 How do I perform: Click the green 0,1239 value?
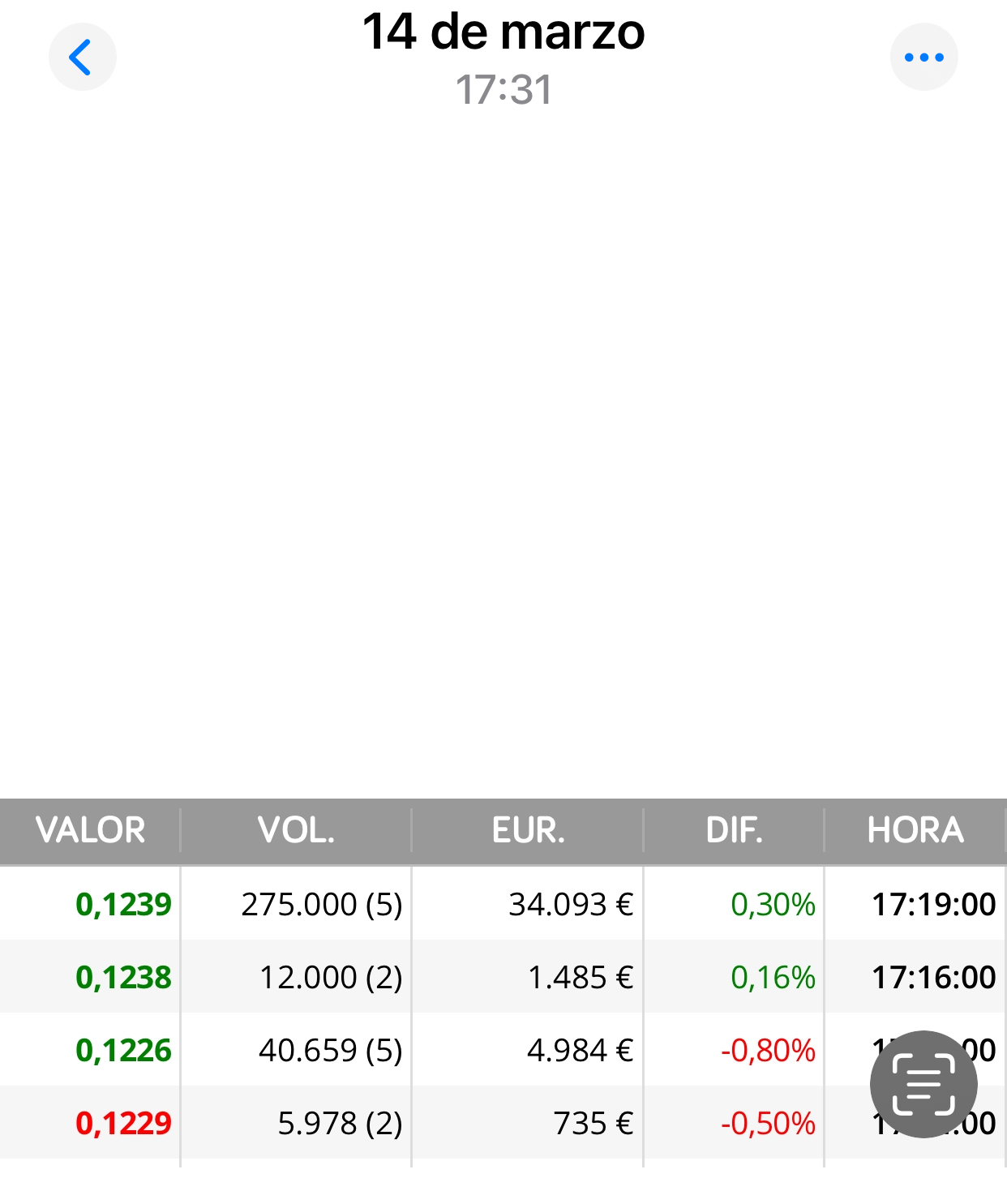click(123, 905)
